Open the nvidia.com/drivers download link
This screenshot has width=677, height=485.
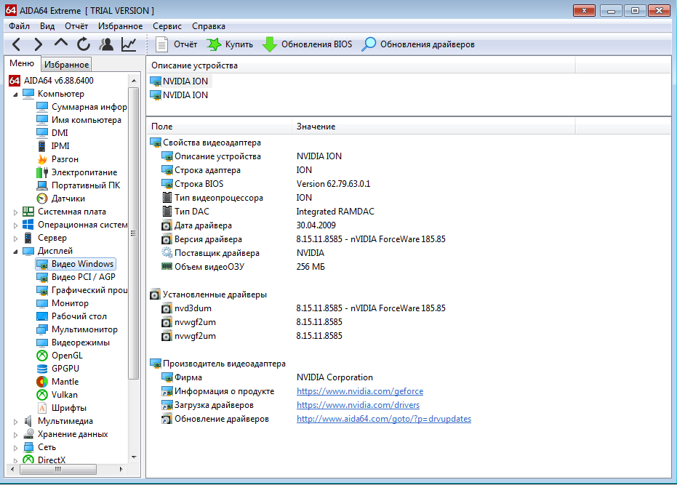pos(358,405)
